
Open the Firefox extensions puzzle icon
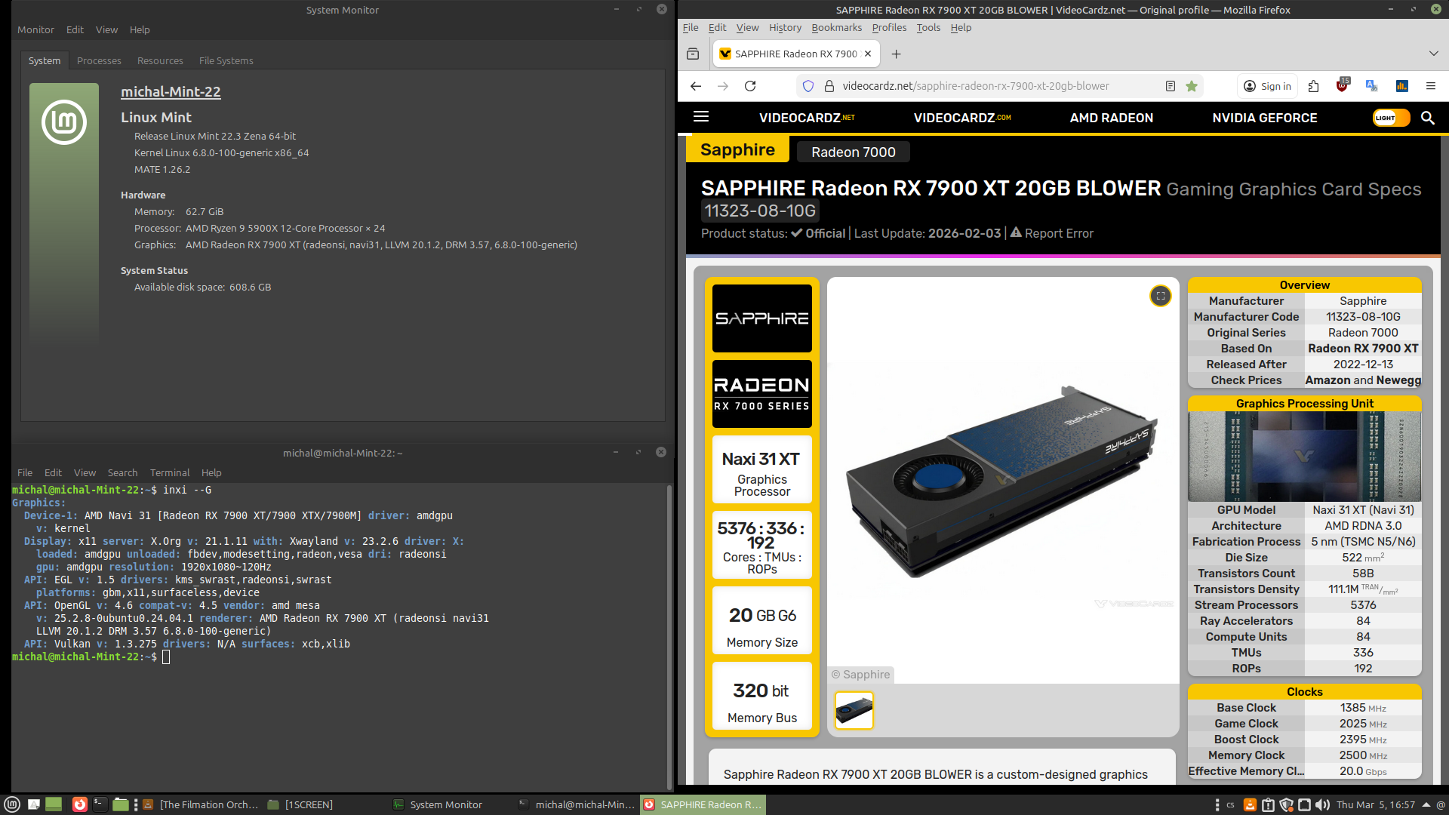click(x=1313, y=86)
